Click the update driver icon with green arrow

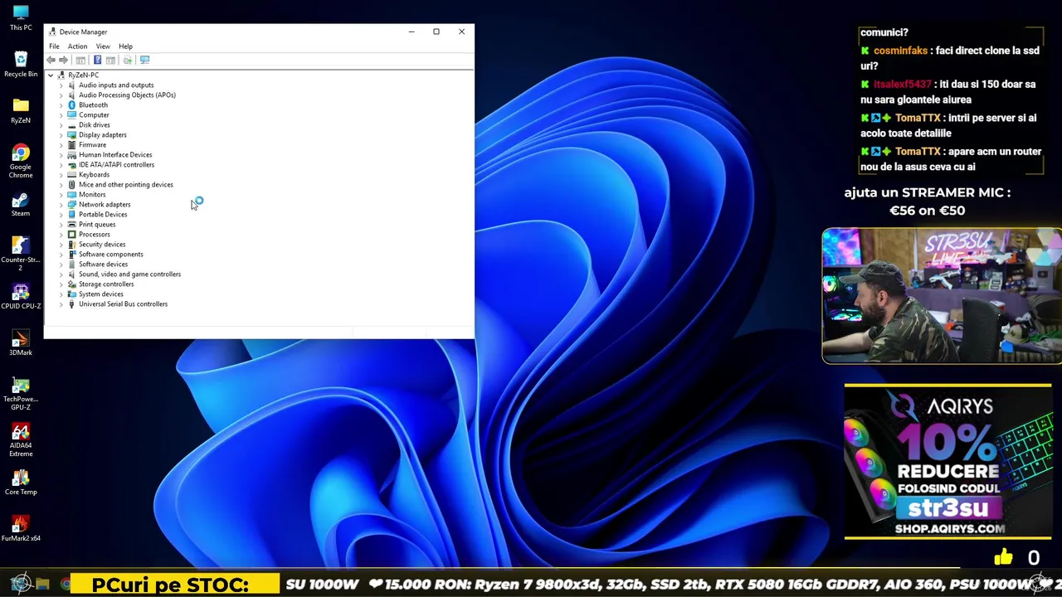tap(128, 60)
